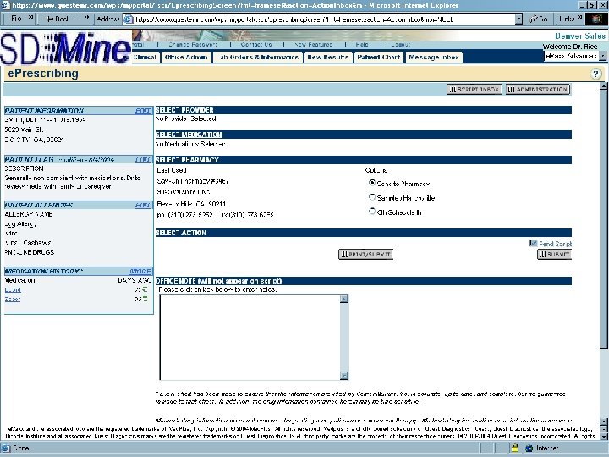Click the security lock icon in status bar
The height and width of the screenshot is (457, 609).
pos(514,448)
